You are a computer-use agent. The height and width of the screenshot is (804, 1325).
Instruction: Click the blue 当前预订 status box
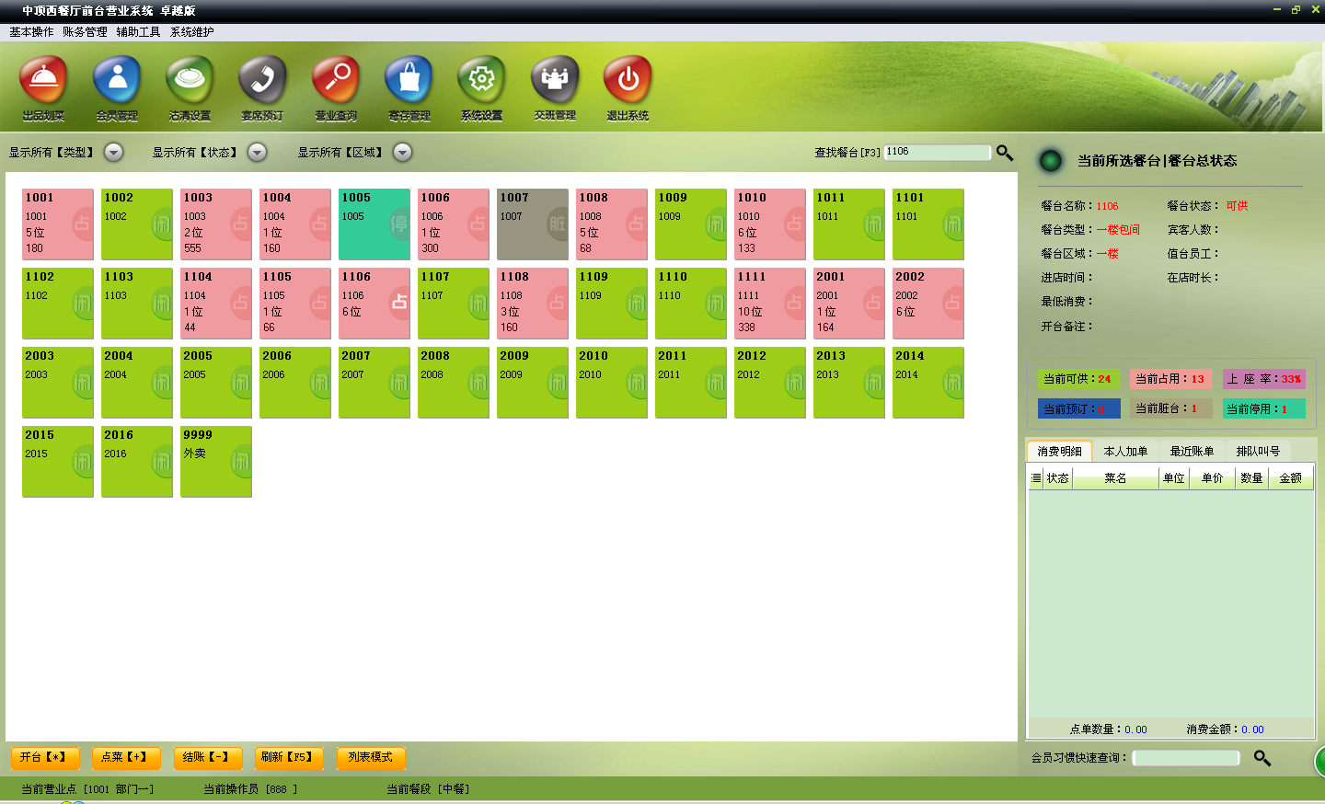pos(1078,408)
